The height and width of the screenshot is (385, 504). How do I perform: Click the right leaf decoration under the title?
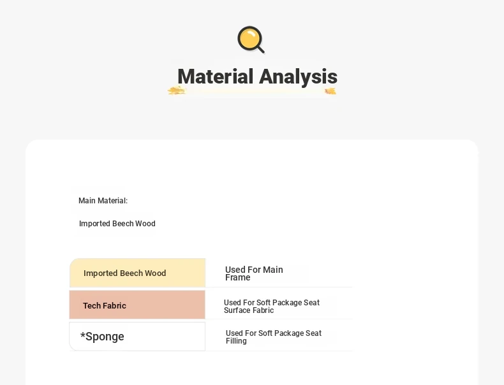pos(330,91)
